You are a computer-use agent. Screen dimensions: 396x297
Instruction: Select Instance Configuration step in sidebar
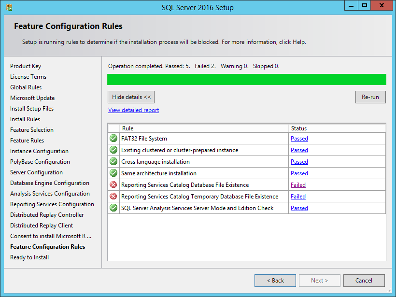[39, 151]
